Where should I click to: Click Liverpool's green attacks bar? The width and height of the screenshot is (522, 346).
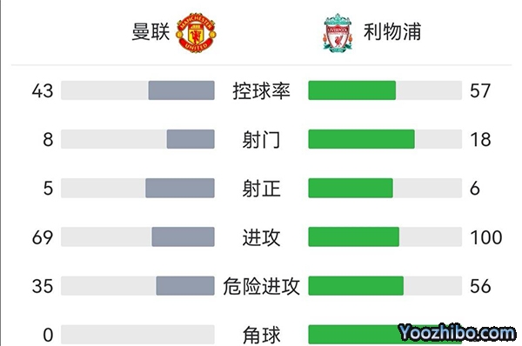coord(353,236)
